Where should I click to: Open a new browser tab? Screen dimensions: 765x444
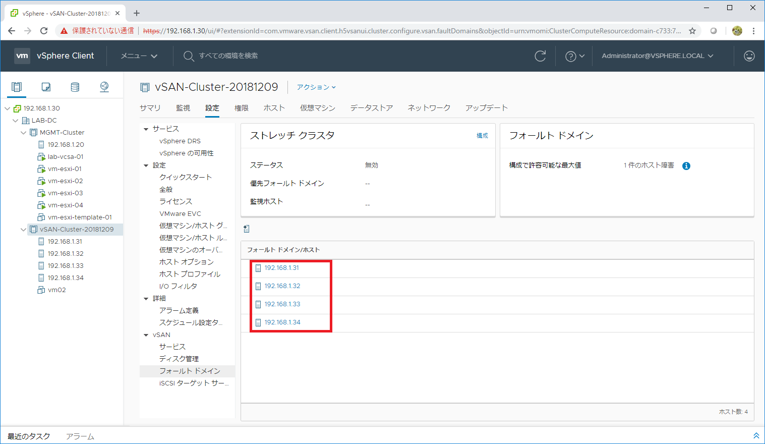click(137, 13)
